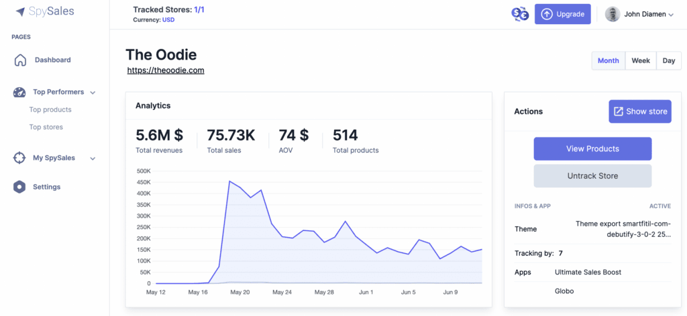Screen dimensions: 687x316
Task: Open the theoodie.com store link
Action: tap(166, 70)
